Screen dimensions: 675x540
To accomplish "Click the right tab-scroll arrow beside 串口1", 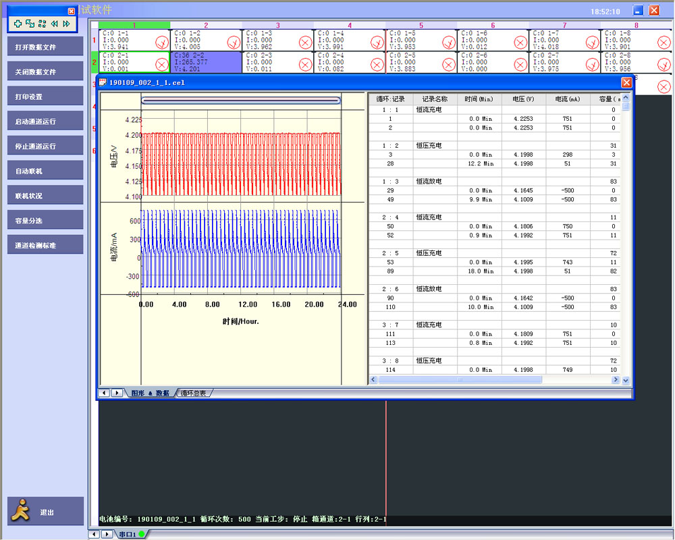I will [107, 535].
